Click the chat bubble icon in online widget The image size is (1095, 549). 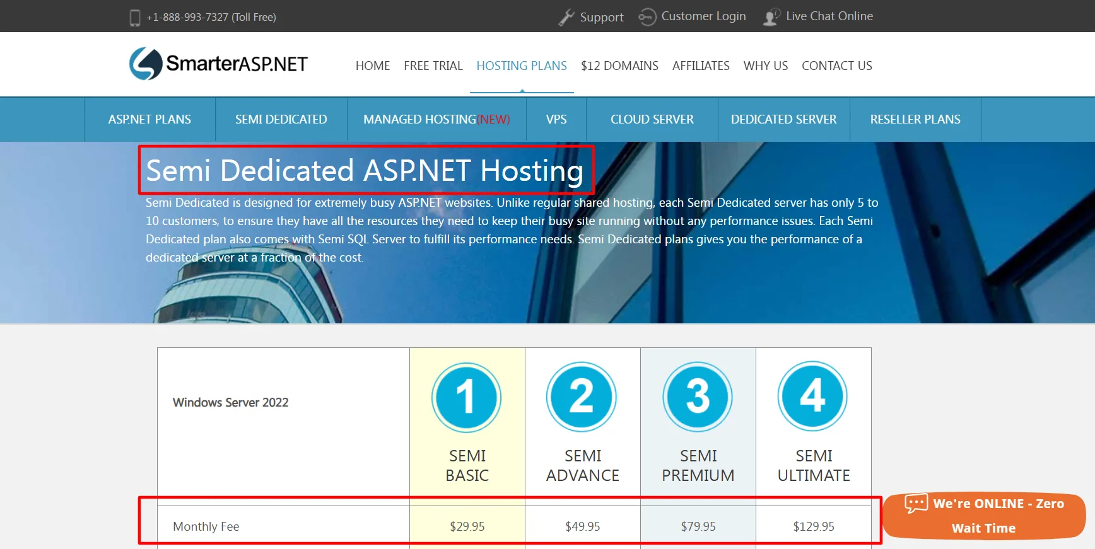click(916, 503)
